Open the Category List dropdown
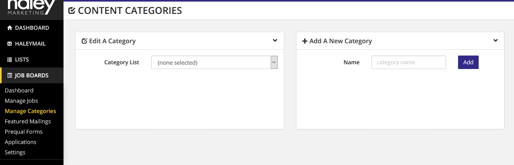 tap(214, 62)
